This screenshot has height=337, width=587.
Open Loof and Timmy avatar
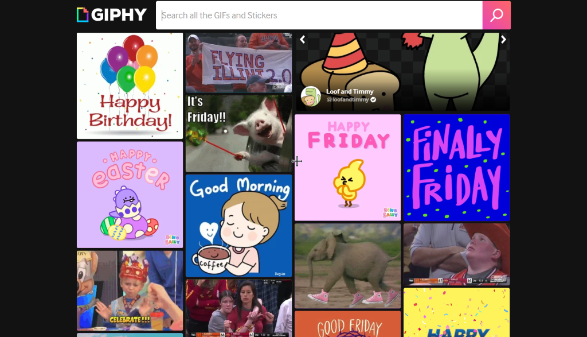coord(311,96)
